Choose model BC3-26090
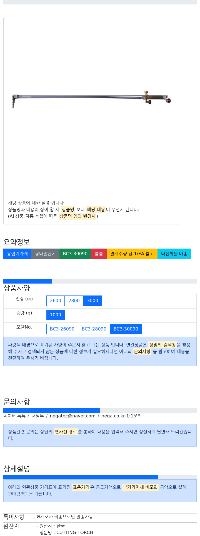Viewport: 200px width, 536px height. (62, 329)
